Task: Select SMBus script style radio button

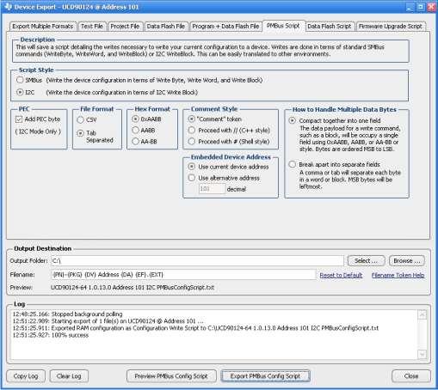Action: click(20, 80)
